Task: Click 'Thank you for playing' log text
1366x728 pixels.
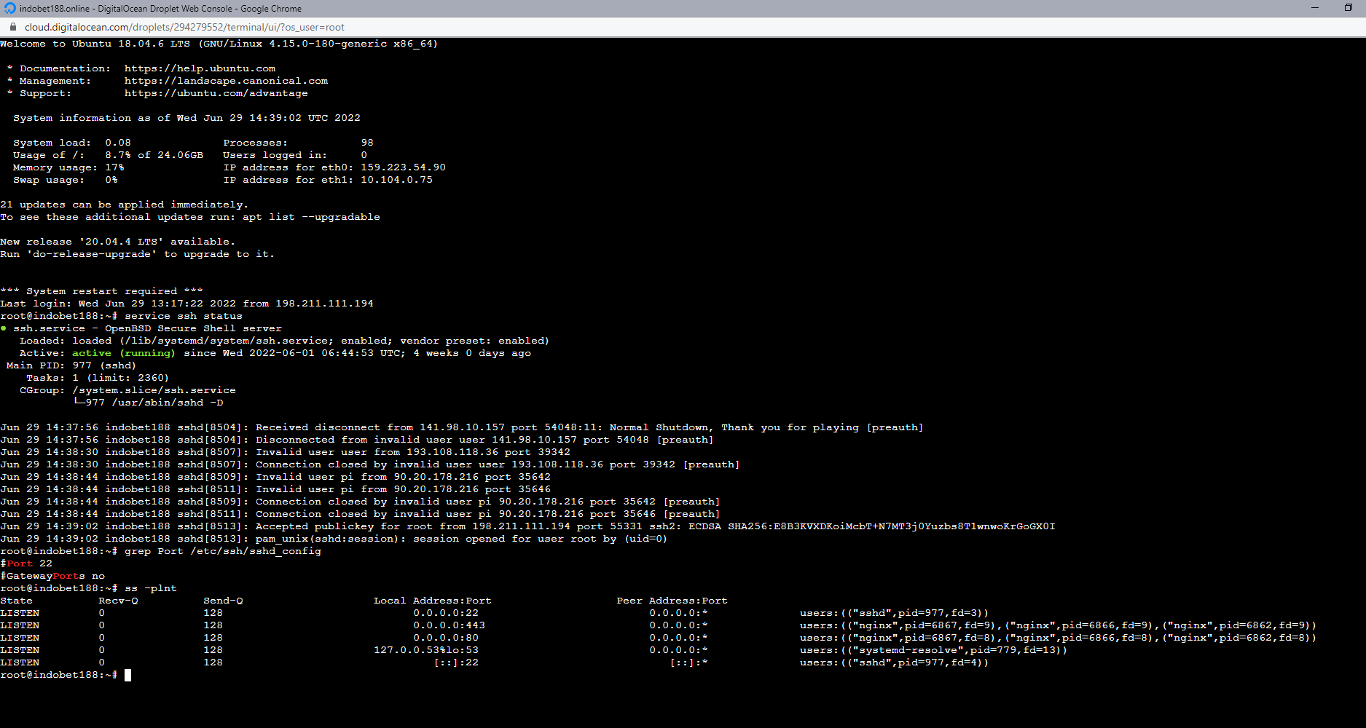Action: [790, 427]
